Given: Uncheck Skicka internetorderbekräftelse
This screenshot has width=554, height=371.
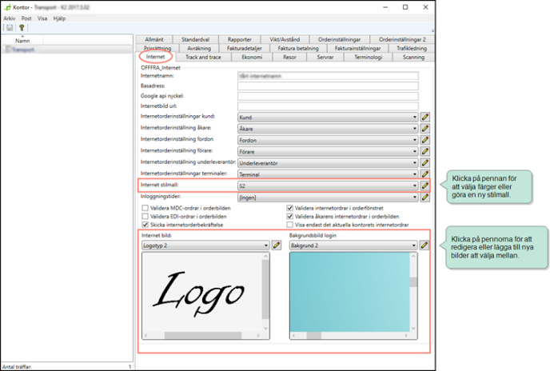Looking at the screenshot, I should (144, 225).
